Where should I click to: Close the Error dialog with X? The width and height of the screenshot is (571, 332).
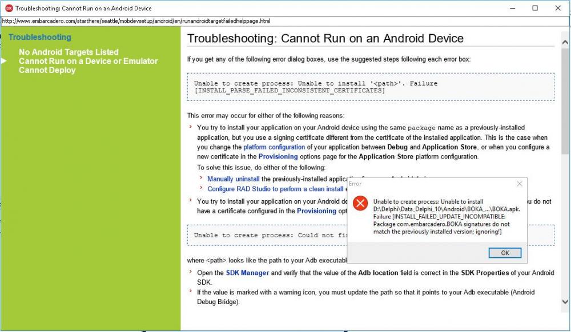[x=520, y=184]
